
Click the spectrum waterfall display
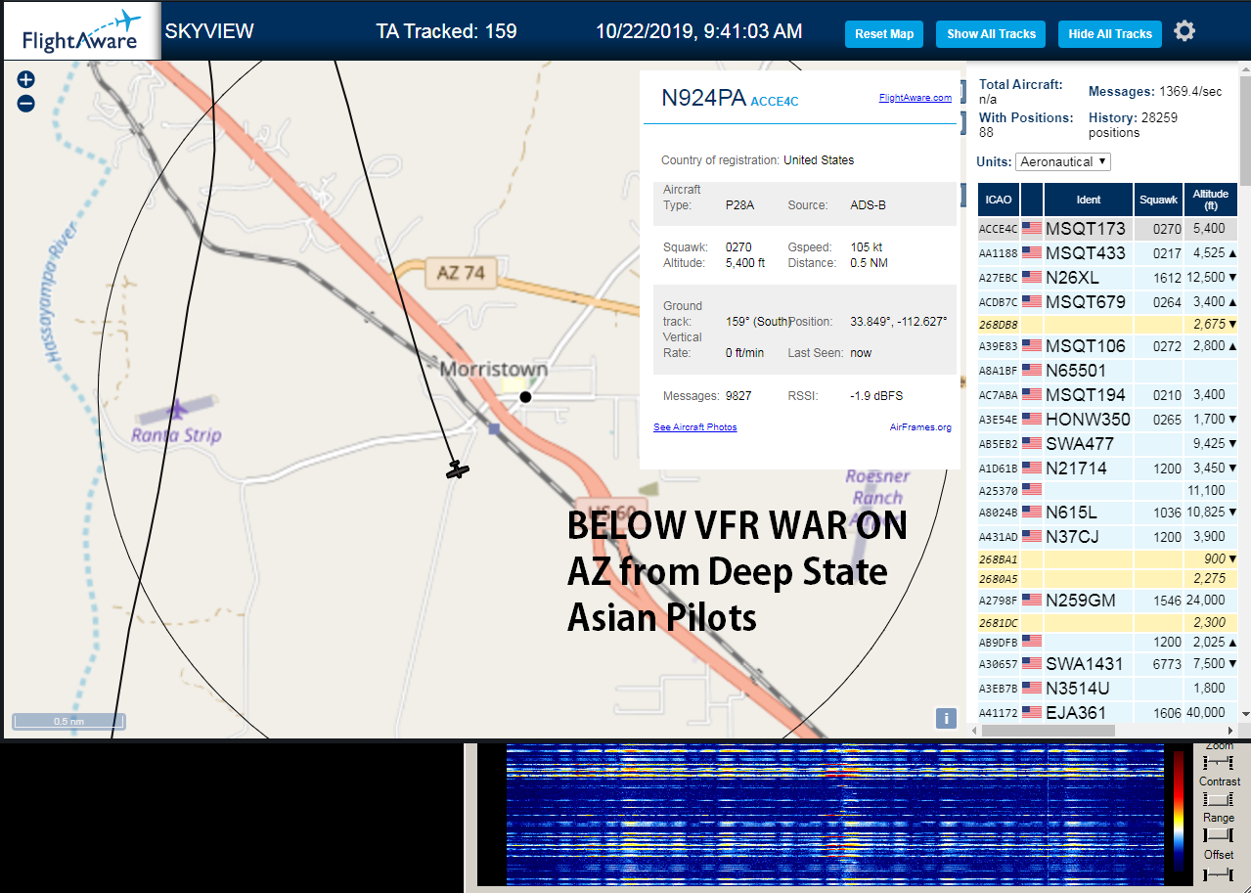click(x=834, y=815)
